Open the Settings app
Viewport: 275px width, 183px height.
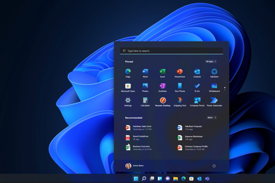pos(128,102)
